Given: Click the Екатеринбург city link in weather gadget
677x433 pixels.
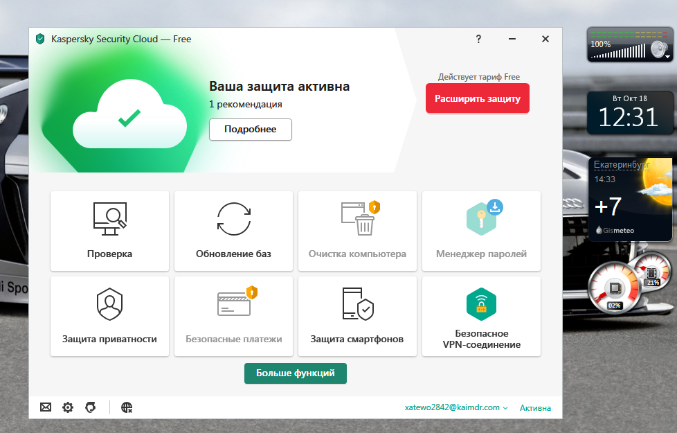Looking at the screenshot, I should coord(622,165).
